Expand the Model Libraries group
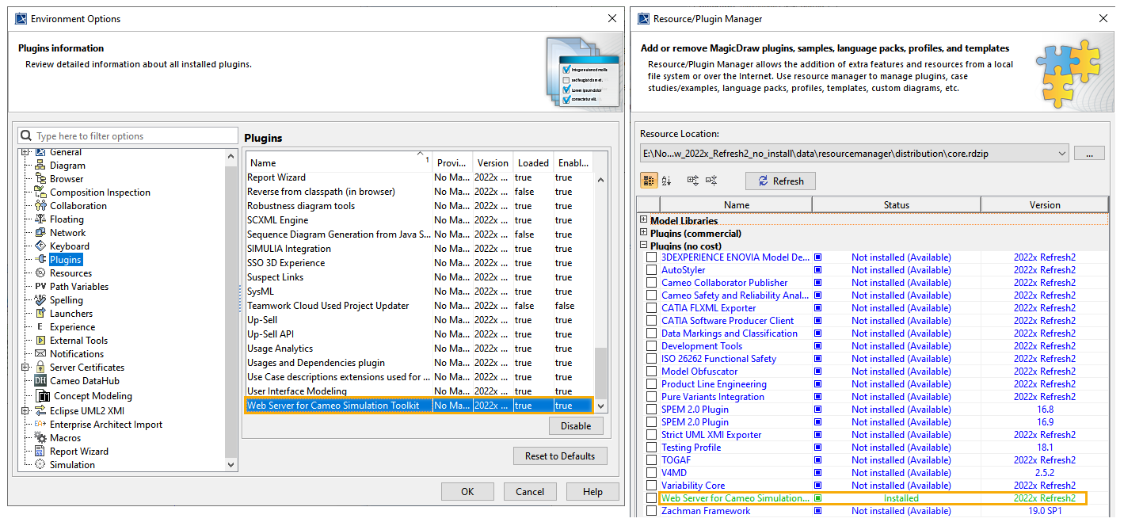Viewport: 1124px width, 526px height. (643, 221)
